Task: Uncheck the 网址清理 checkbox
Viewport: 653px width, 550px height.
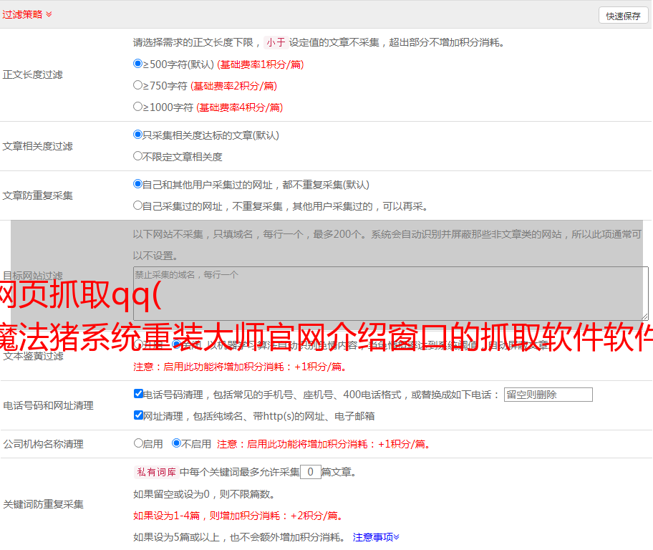Action: [138, 415]
